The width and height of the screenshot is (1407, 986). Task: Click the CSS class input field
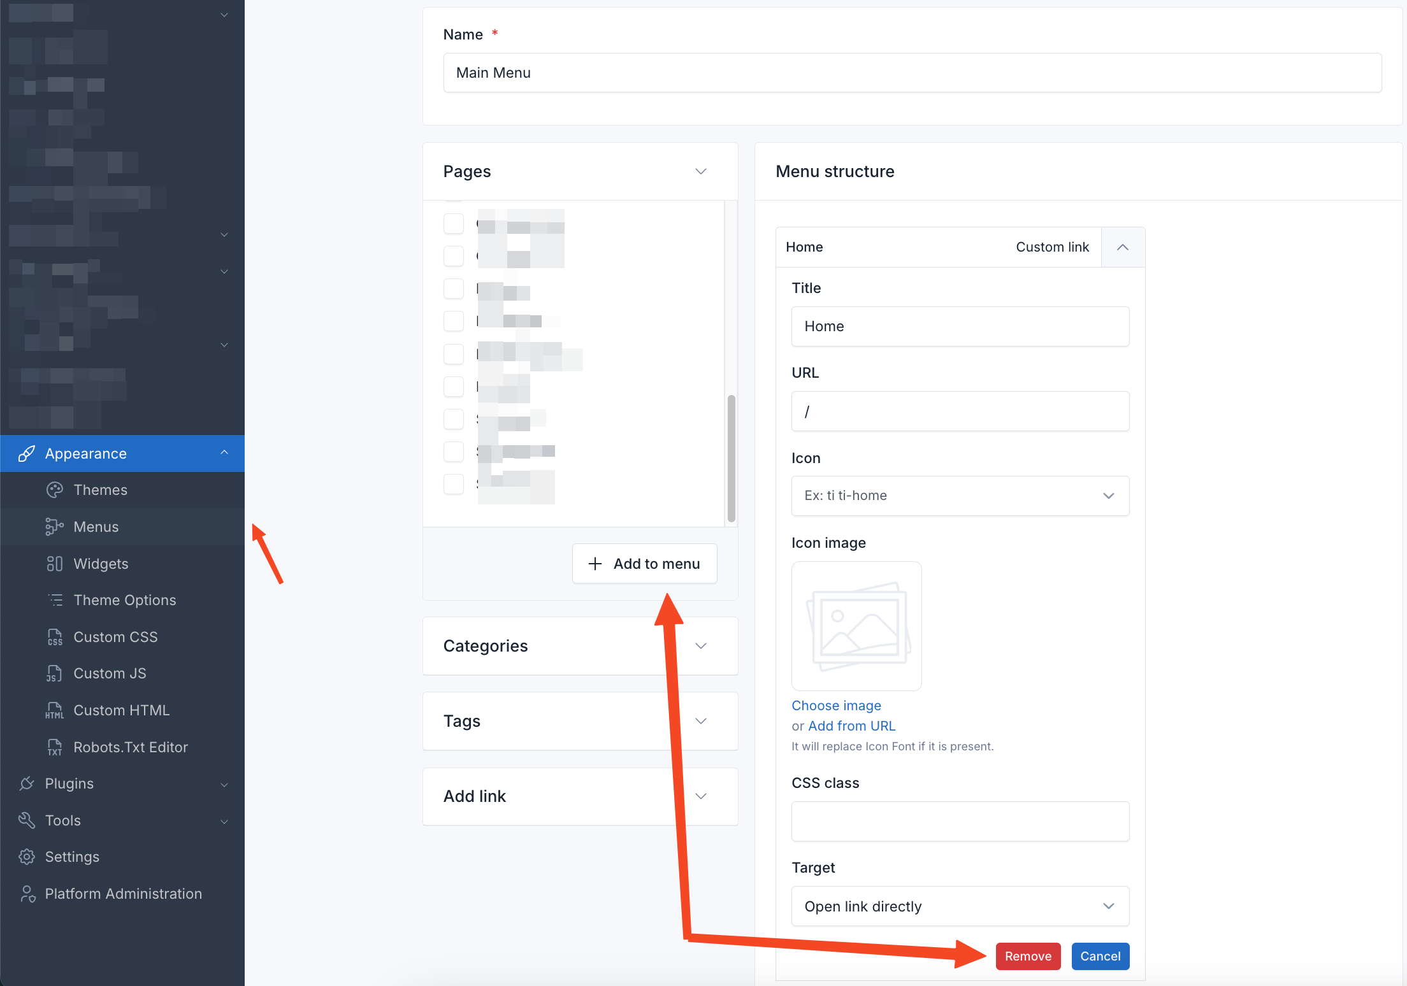(960, 821)
